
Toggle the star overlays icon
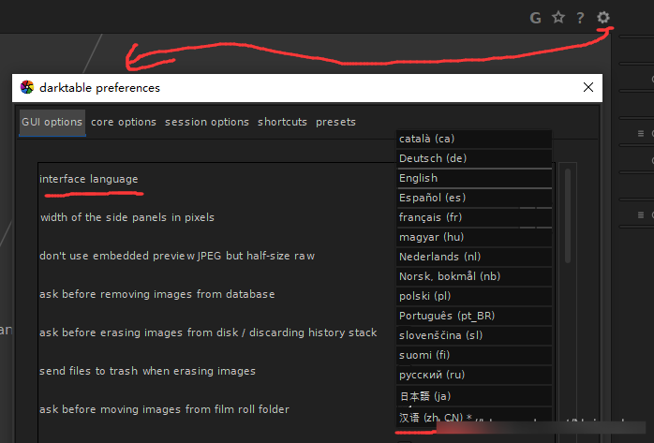click(558, 17)
